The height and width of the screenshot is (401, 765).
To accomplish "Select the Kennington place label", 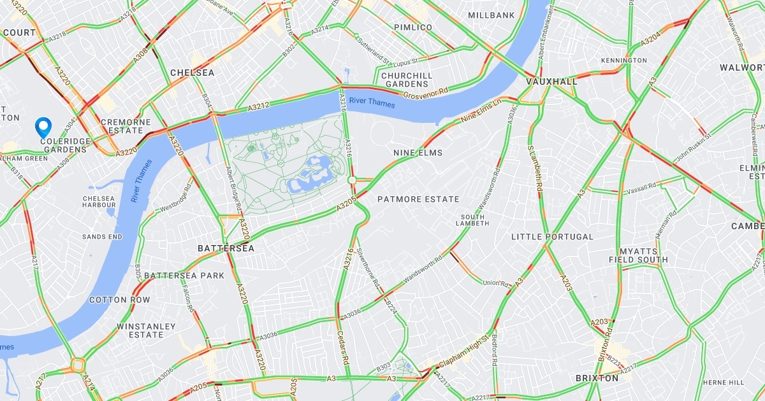I will click(x=623, y=60).
